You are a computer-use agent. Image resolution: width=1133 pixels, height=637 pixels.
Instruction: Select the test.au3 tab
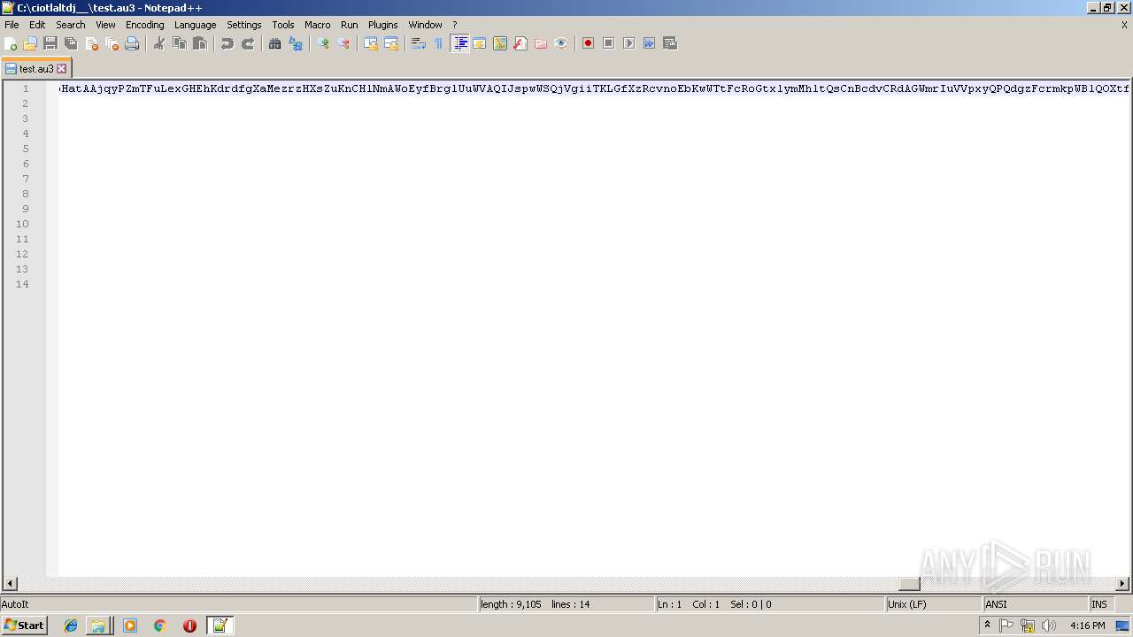[36, 68]
